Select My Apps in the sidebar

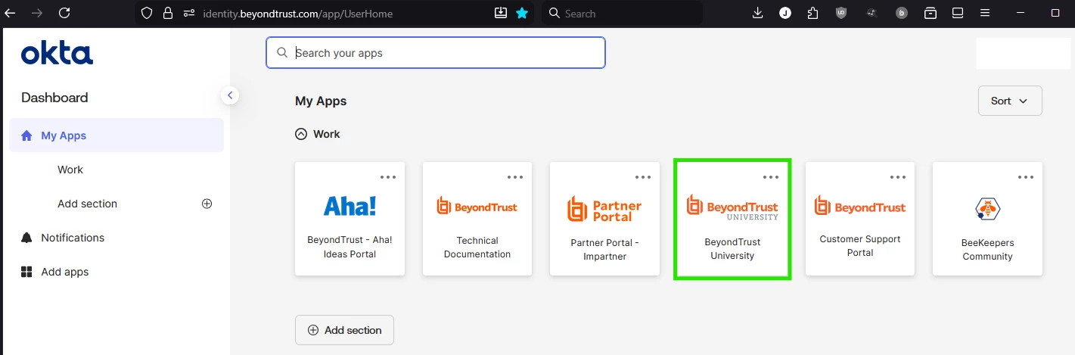[117, 135]
